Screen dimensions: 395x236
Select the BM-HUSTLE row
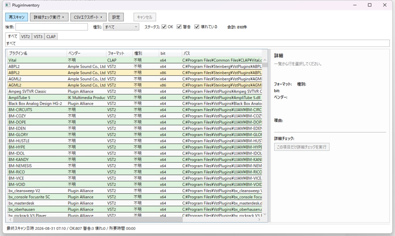(x=135, y=141)
